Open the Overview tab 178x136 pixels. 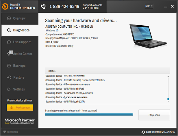[20, 18]
